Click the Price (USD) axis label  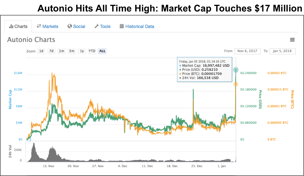point(260,99)
